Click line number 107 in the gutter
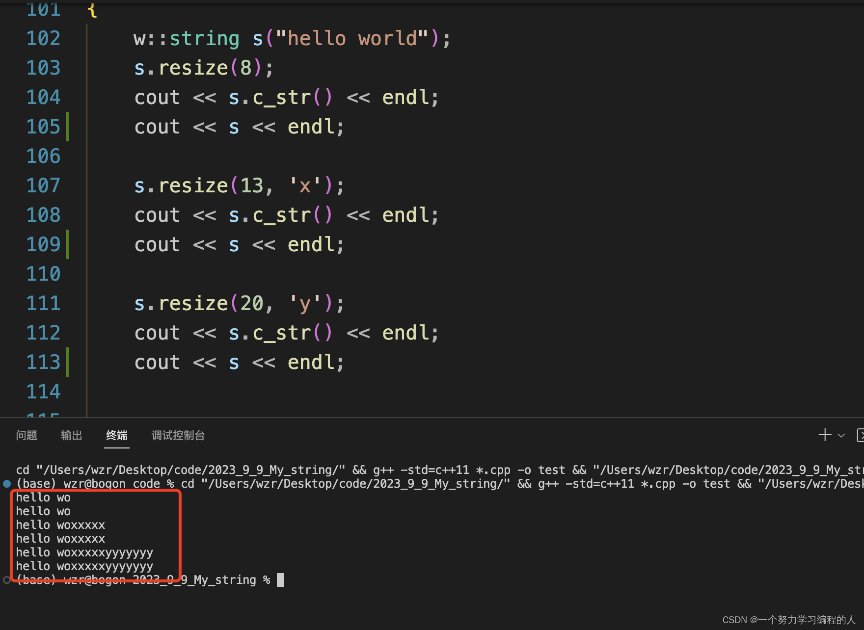 click(43, 185)
